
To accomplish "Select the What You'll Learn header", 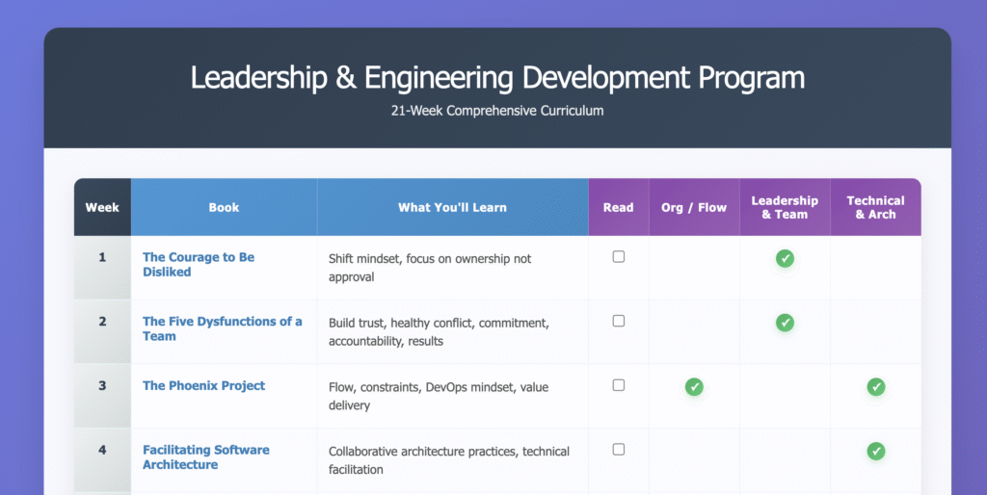I will coord(452,207).
